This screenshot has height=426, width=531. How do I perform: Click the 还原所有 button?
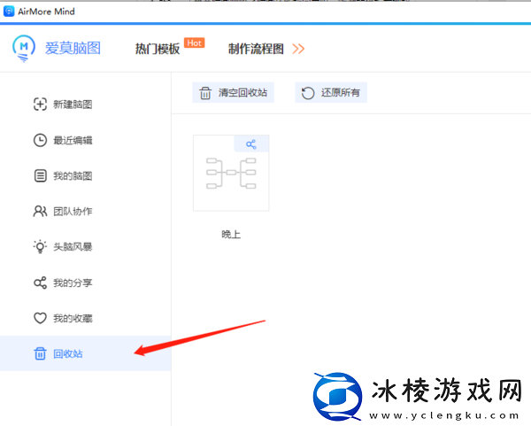click(331, 92)
